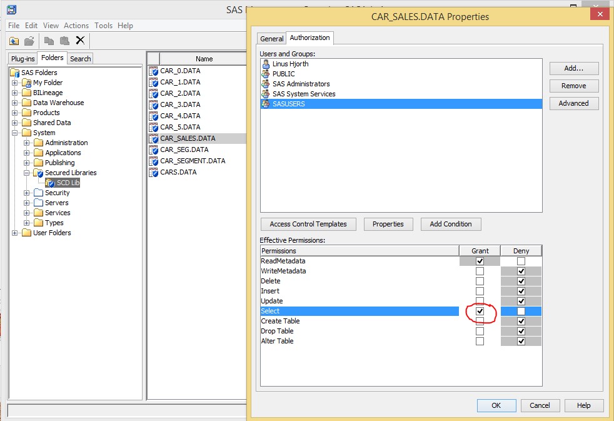
Task: Click the Secured Libraries shield folder icon
Action: pos(38,173)
